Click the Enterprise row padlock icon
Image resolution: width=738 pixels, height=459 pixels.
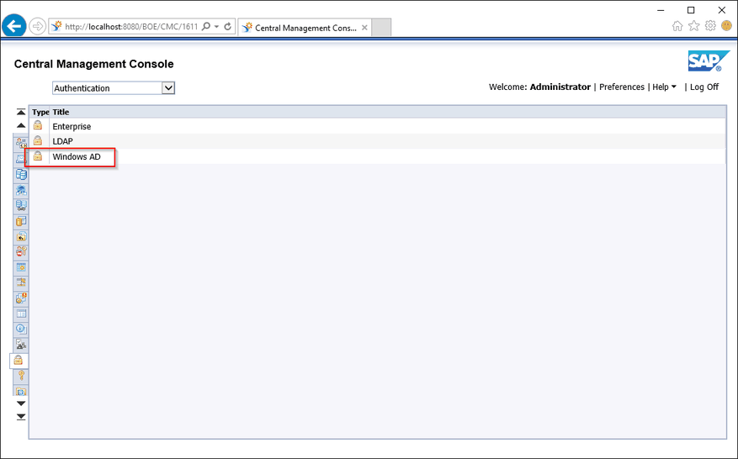(38, 125)
